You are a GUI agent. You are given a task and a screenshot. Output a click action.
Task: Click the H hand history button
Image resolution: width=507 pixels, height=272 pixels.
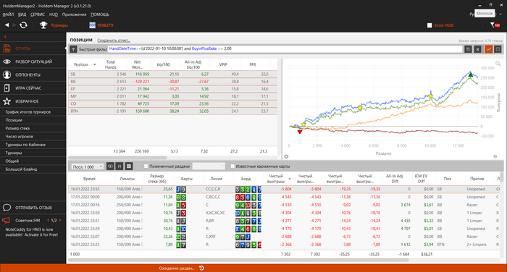pos(120,166)
